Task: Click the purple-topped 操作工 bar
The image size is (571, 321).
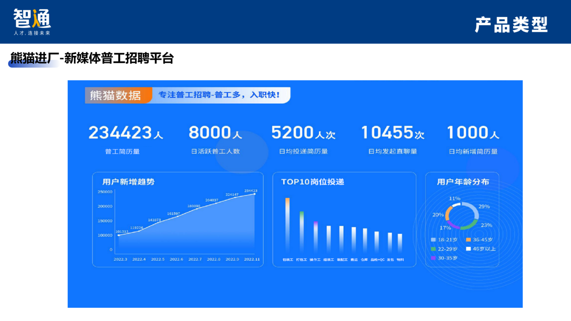Action: point(315,238)
